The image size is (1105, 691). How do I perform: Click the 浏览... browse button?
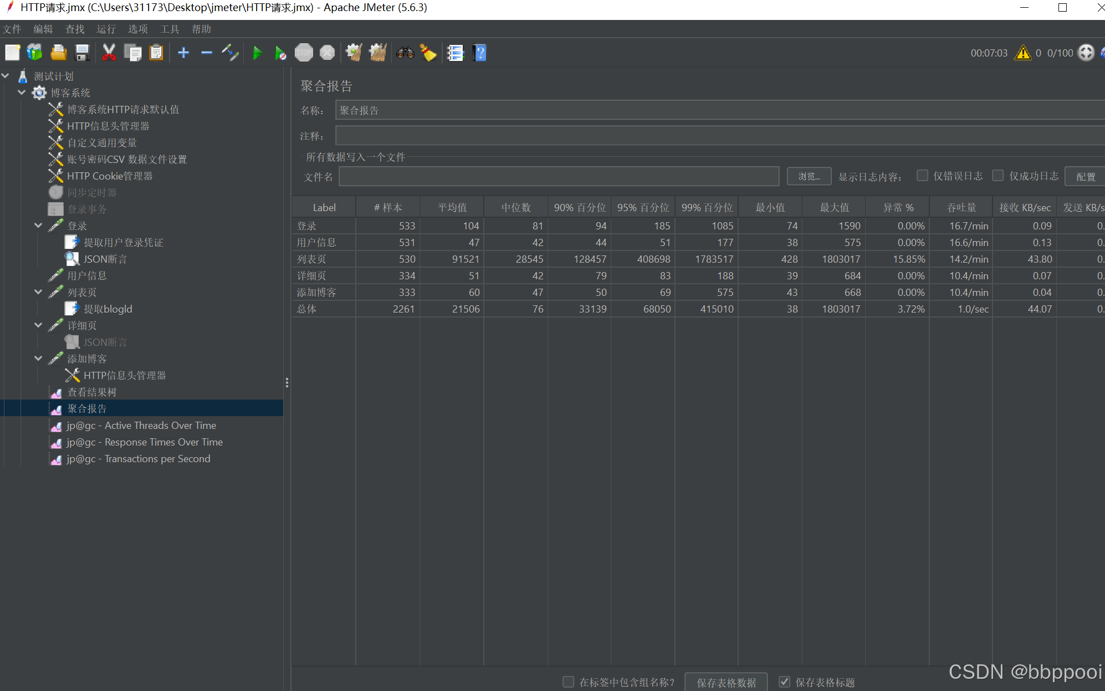(809, 176)
